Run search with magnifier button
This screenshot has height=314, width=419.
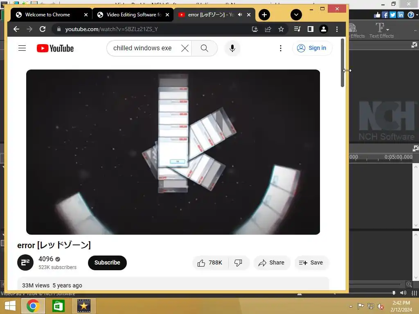[x=205, y=48]
